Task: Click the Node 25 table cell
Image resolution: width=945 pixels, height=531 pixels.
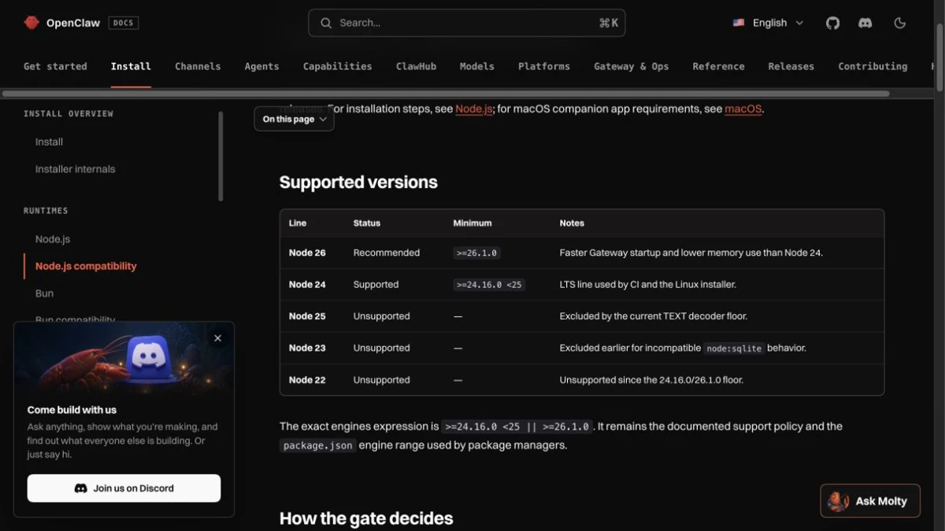Action: tap(307, 316)
